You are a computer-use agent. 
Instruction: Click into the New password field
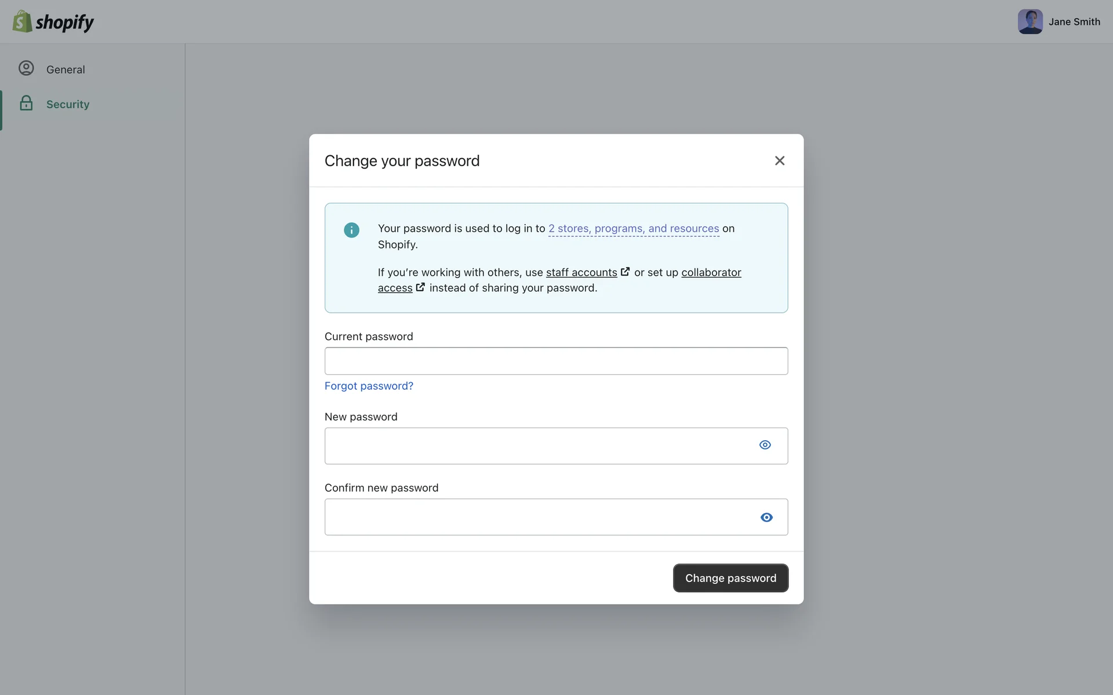(539, 445)
